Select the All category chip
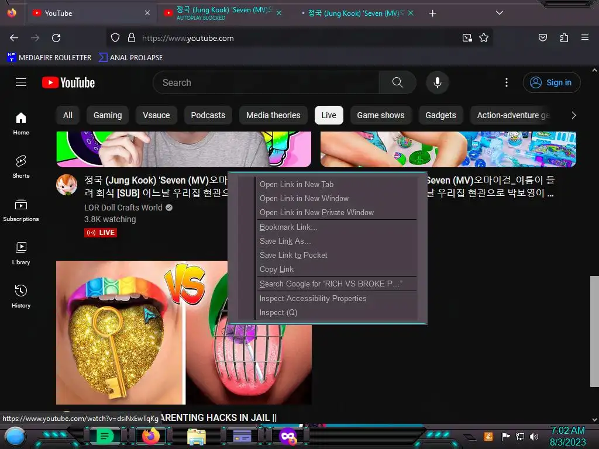Viewport: 599px width, 449px height. [68, 115]
